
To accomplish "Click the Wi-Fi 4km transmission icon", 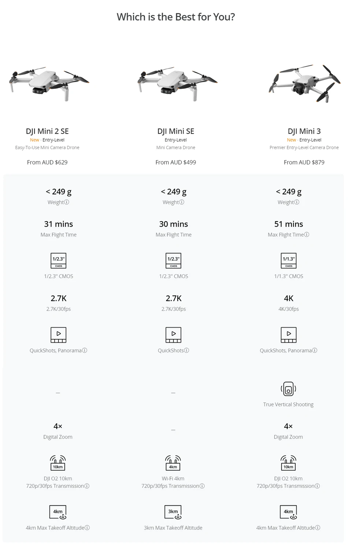I will 173,463.
